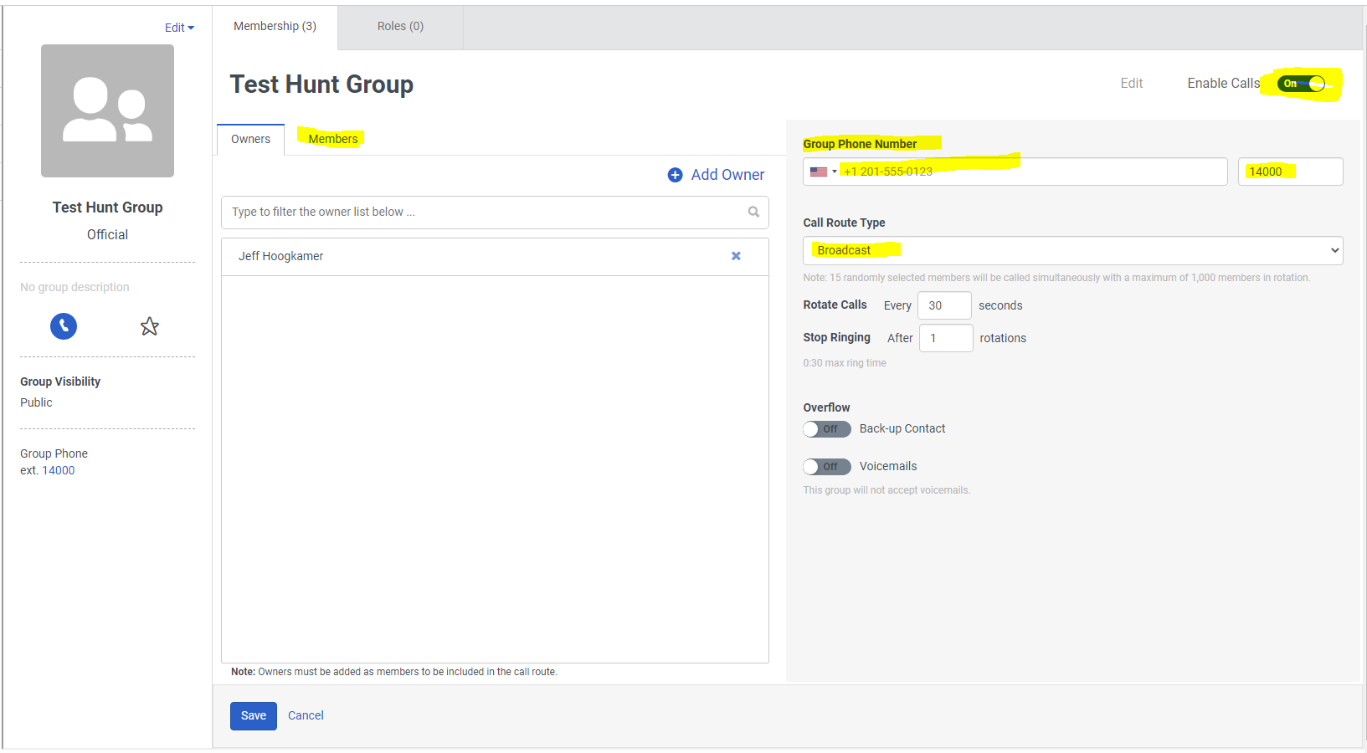Click the Rotate Calls seconds field

[943, 305]
